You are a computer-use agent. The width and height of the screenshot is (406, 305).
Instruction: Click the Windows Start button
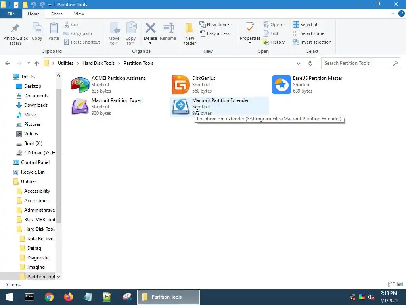[x=10, y=297]
